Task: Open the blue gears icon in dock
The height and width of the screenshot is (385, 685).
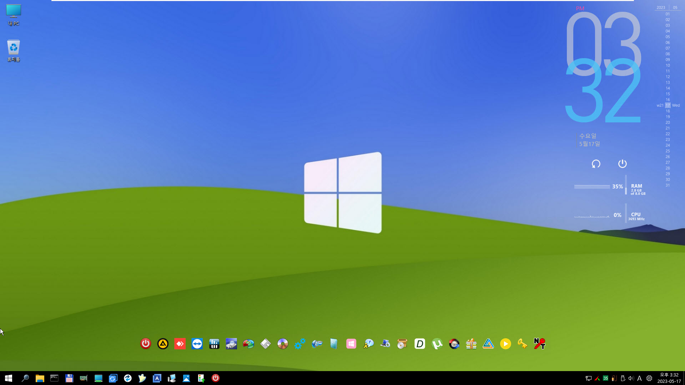Action: 300,344
